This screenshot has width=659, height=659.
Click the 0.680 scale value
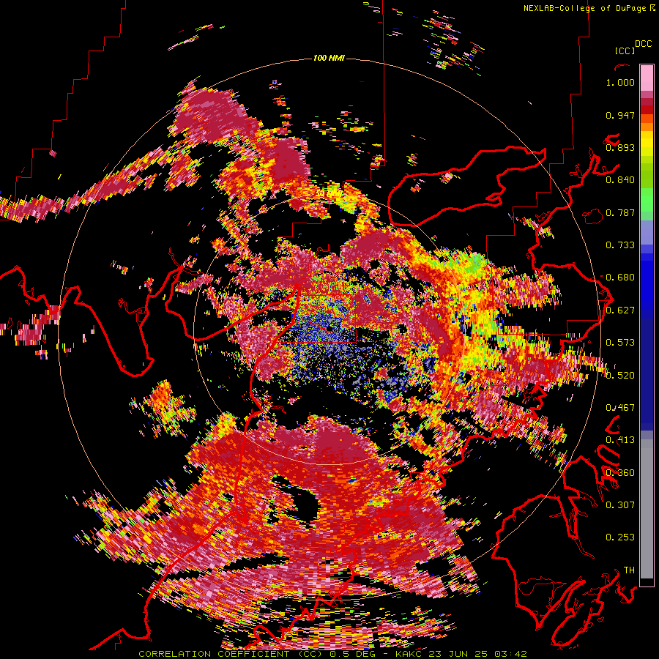(x=620, y=278)
